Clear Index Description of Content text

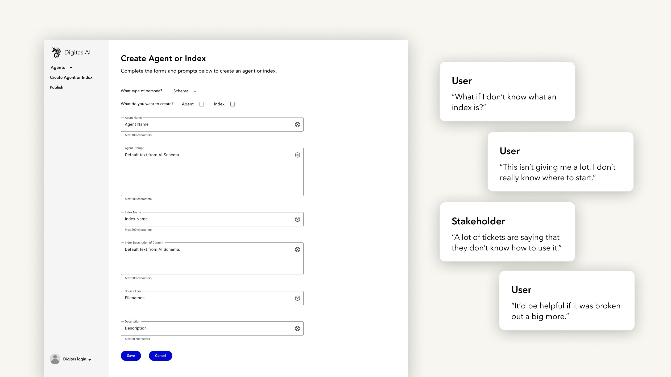(x=297, y=250)
